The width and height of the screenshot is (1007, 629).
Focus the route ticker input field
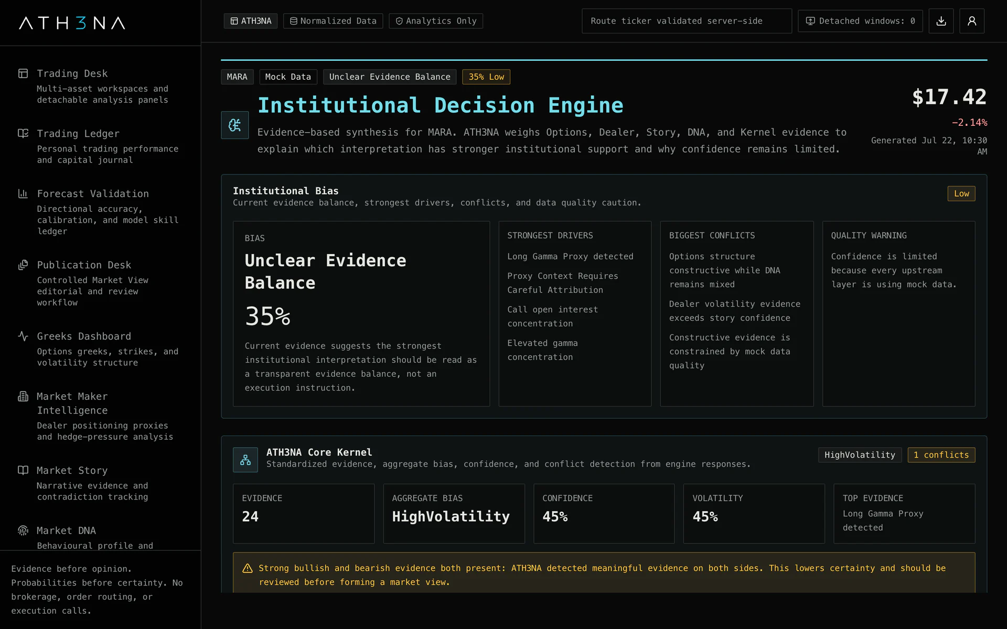[687, 21]
